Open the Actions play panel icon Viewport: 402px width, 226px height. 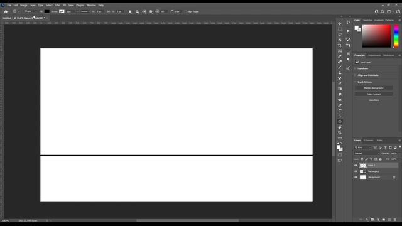click(x=348, y=31)
